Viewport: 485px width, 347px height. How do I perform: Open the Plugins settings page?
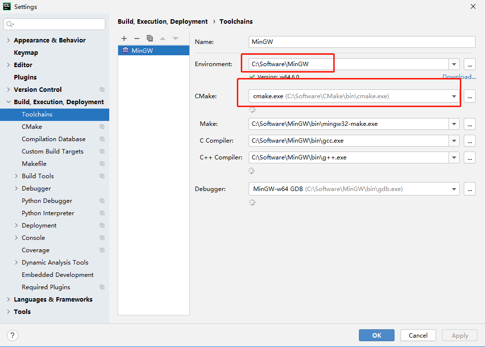(x=25, y=77)
